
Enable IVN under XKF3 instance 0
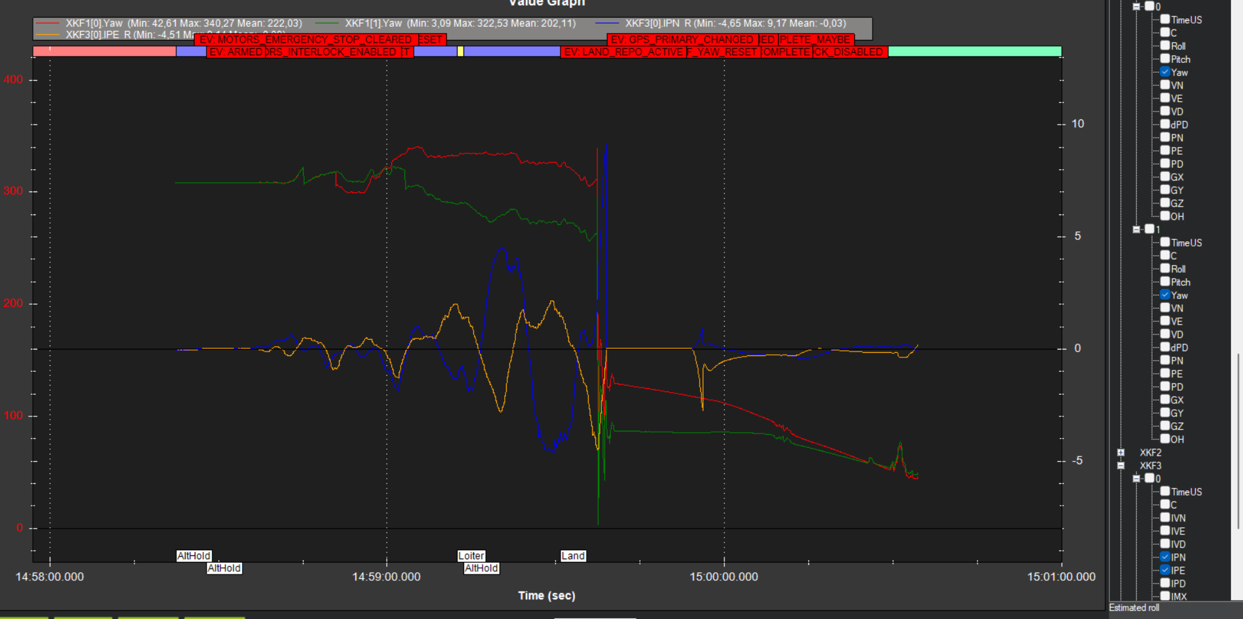tap(1165, 518)
